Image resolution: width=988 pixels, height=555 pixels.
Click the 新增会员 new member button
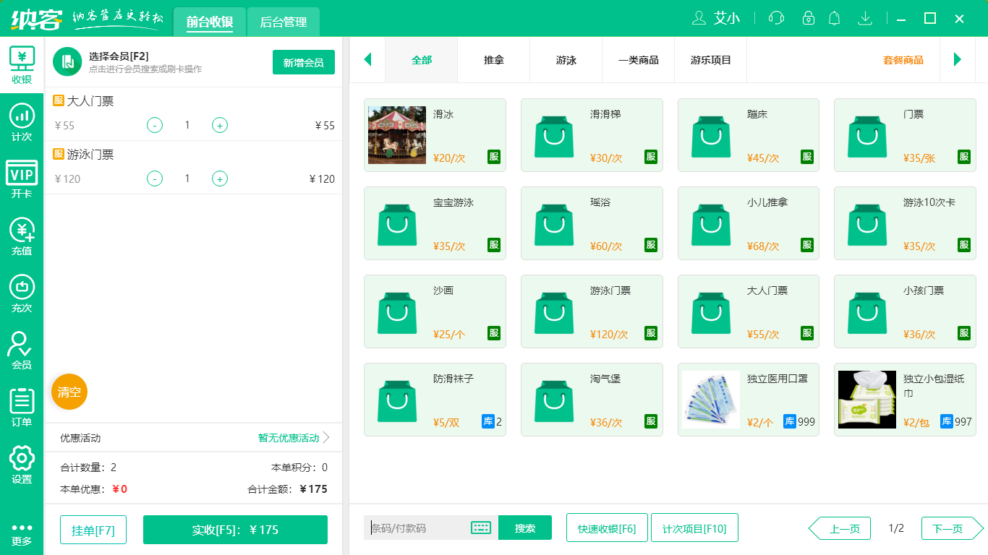[303, 62]
